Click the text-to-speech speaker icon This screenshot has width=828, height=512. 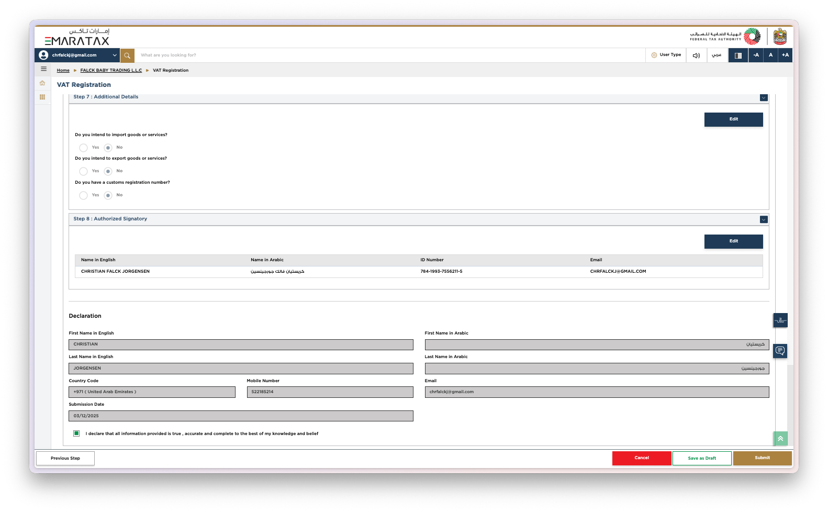pos(696,55)
